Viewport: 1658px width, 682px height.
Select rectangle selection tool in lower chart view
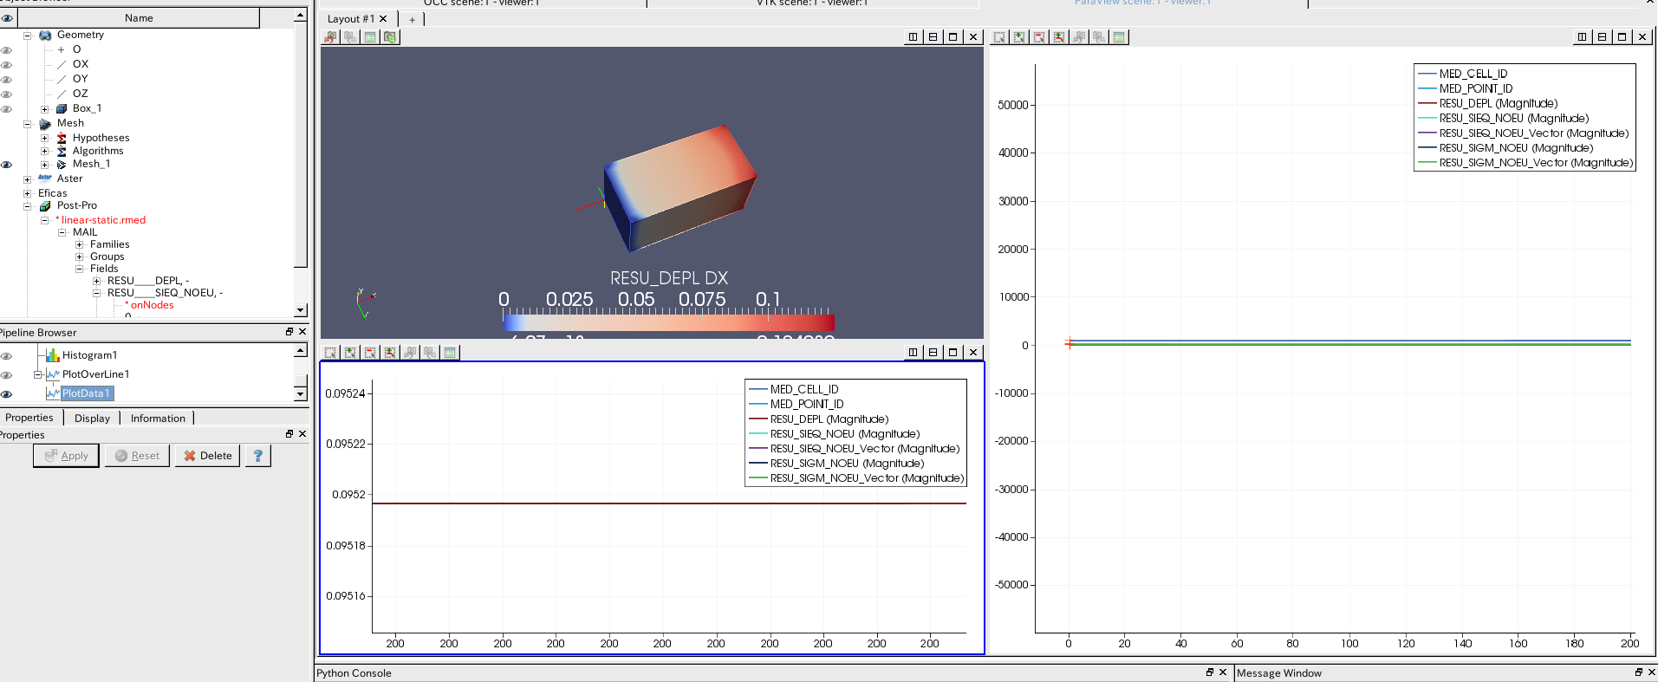pos(330,353)
